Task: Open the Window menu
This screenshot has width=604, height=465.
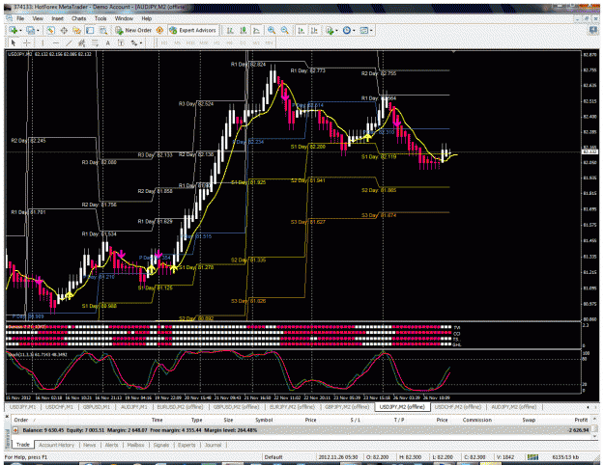Action: 124,18
